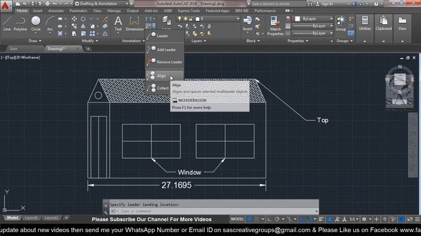Open the annotation scale 1:1 dropdown
Viewport: 421px width, 236px height.
pyautogui.click(x=354, y=219)
